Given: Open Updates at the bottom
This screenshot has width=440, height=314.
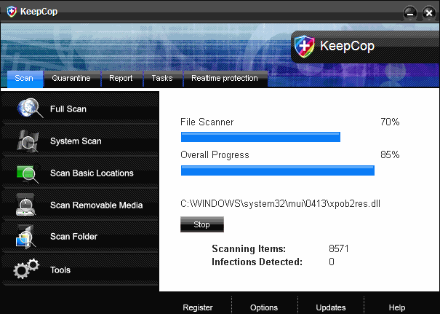Looking at the screenshot, I should [331, 307].
